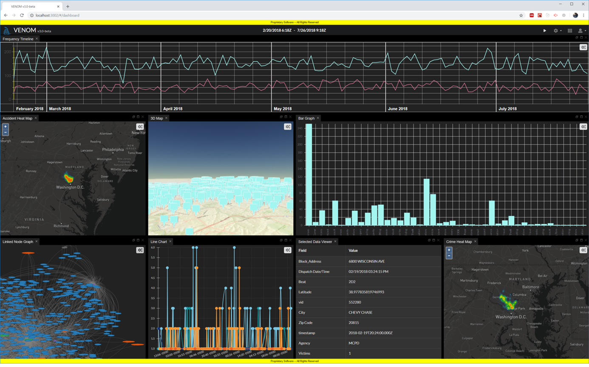Open the grid layout icon in header

point(570,31)
